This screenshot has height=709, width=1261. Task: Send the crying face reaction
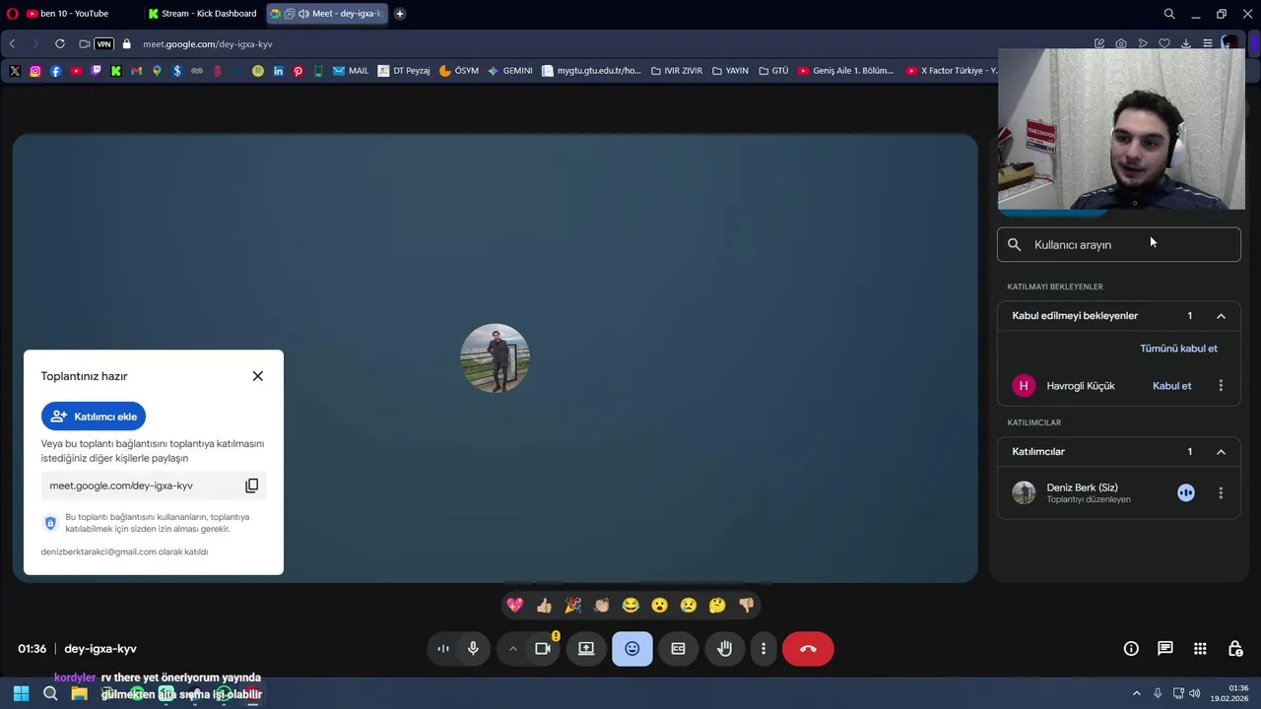[x=689, y=605]
